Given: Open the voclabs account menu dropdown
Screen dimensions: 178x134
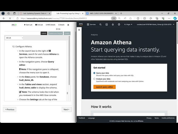Looking at the screenshot, I should point(155,25).
